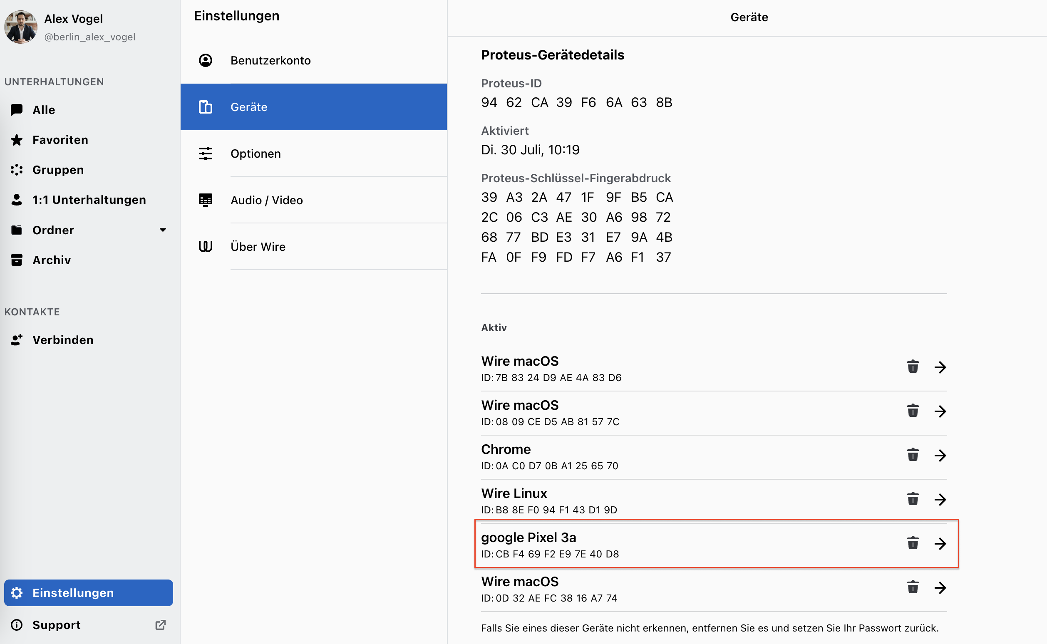Viewport: 1047px width, 644px height.
Task: Click the Geräte devices icon
Action: coord(205,107)
